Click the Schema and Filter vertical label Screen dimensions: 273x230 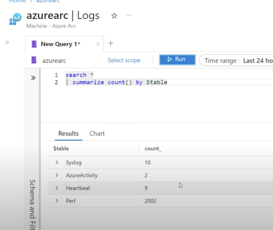click(33, 204)
